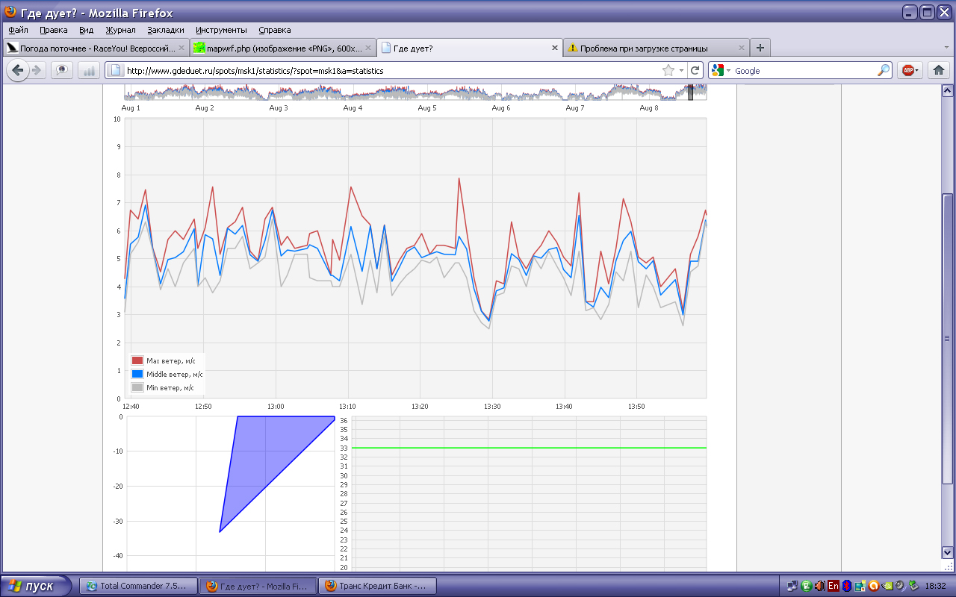Image resolution: width=956 pixels, height=597 pixels.
Task: Open a new tab with plus button
Action: pyautogui.click(x=760, y=48)
